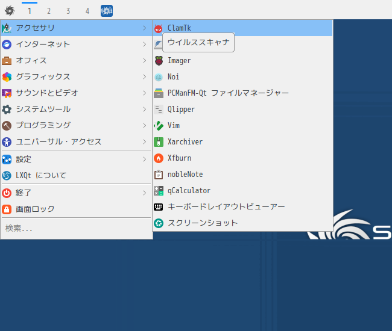This screenshot has width=392, height=331.
Task: Select the Qlipper menu entry
Action: click(242, 110)
